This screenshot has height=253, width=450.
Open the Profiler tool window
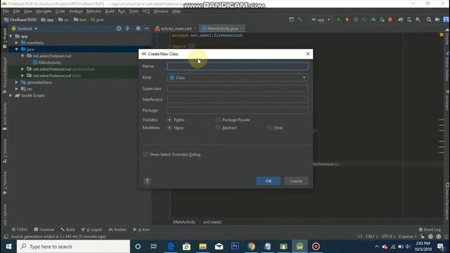[x=117, y=230]
